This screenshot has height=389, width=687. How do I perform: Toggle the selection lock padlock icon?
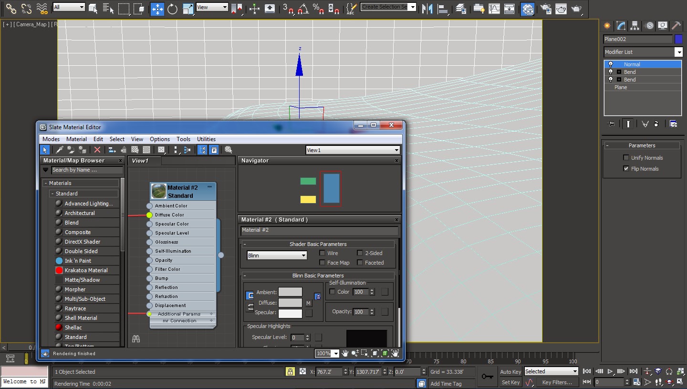point(290,372)
